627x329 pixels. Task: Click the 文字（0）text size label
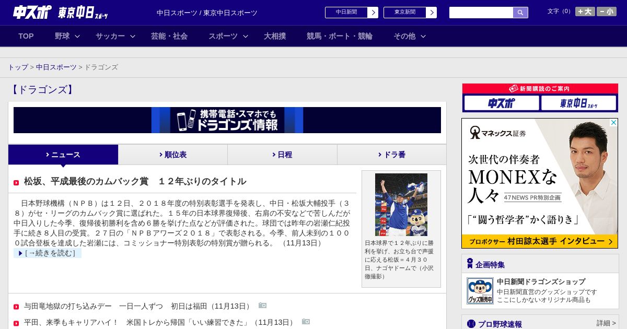(560, 11)
